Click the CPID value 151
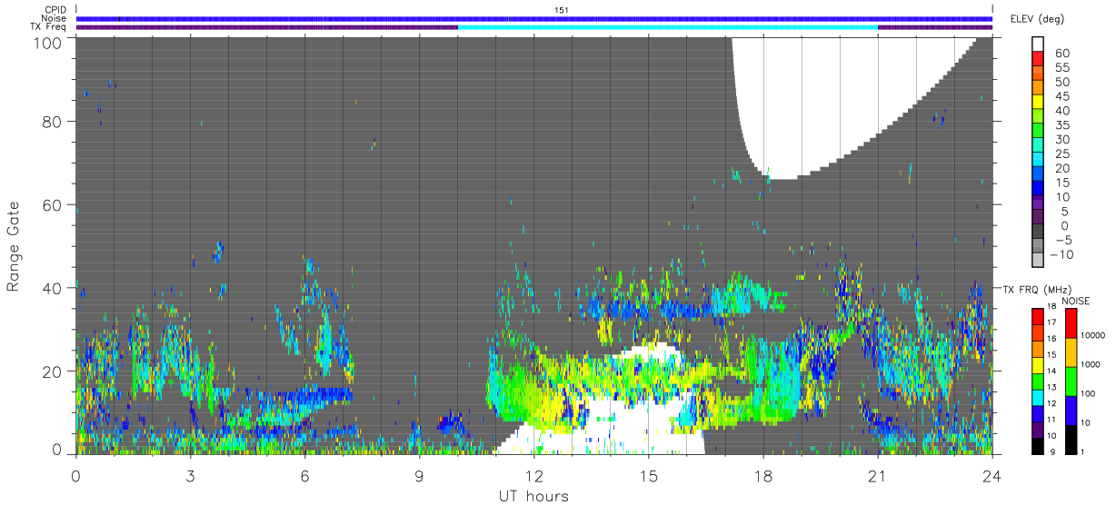1116x515 pixels. 563,10
